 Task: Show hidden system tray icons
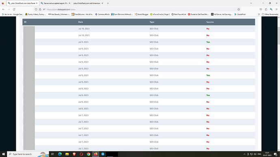(244, 154)
